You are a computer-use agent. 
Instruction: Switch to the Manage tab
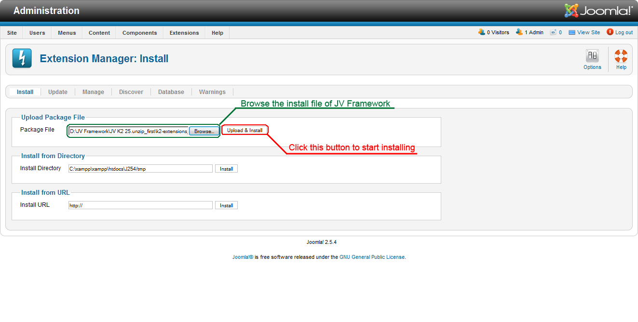point(93,92)
